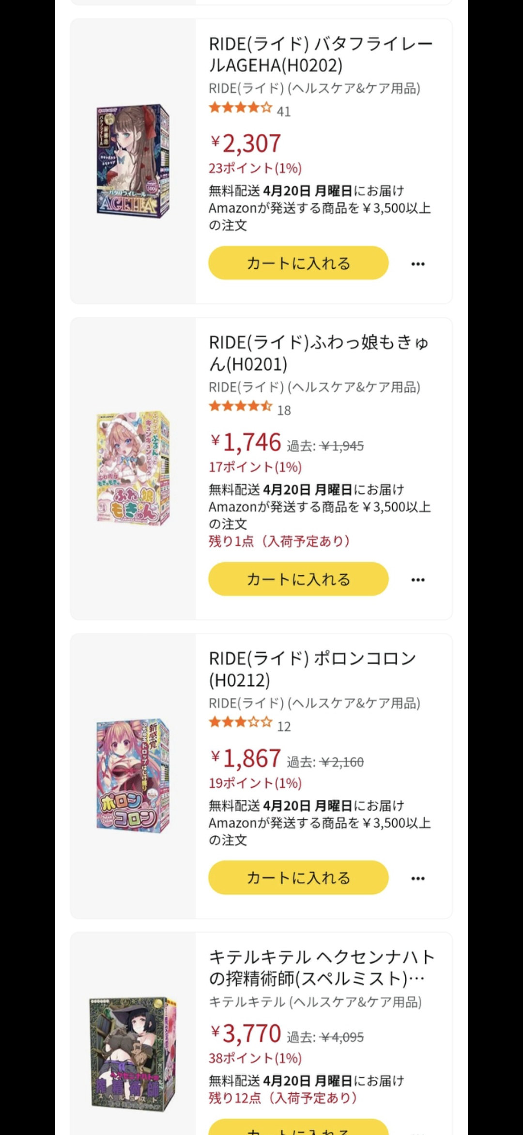The height and width of the screenshot is (1135, 523).
Task: Open ポロンコロン product box thumbnail
Action: (133, 775)
